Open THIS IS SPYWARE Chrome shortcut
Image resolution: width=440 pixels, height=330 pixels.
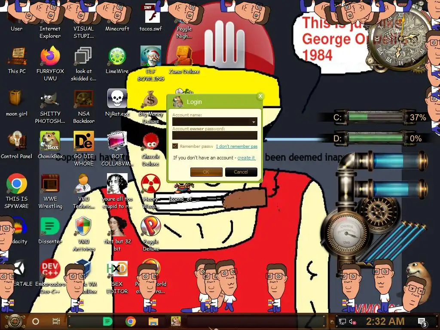pyautogui.click(x=17, y=191)
